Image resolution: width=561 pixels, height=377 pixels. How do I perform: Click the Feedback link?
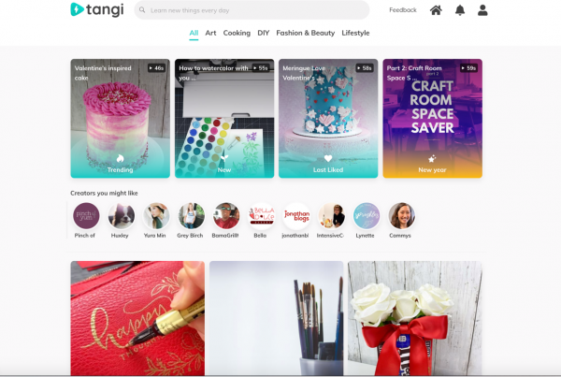(x=403, y=10)
